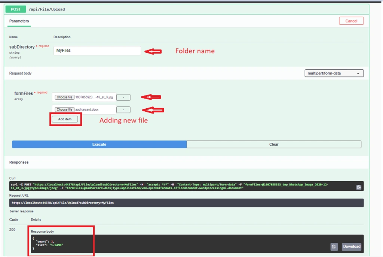The height and width of the screenshot is (257, 383).
Task: Click the Description column header
Action: [x=62, y=37]
